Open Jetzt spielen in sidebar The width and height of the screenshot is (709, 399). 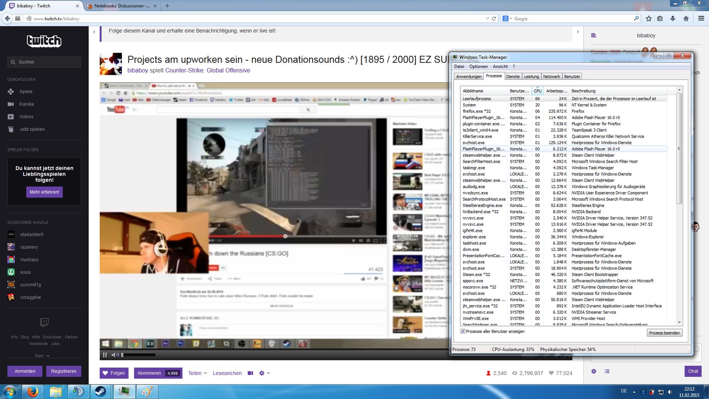pos(32,129)
